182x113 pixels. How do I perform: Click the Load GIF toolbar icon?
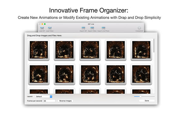click(42, 28)
